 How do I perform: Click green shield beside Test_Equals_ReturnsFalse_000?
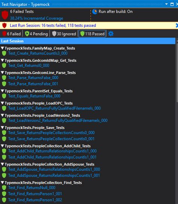[x=4, y=96]
